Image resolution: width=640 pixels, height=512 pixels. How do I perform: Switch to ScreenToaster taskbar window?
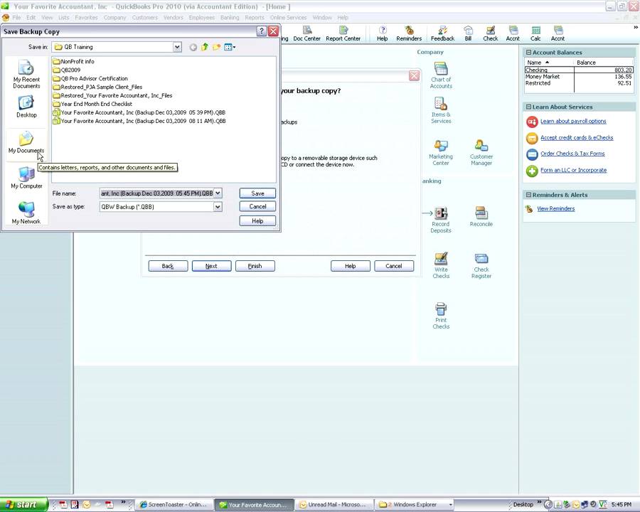pos(174,505)
